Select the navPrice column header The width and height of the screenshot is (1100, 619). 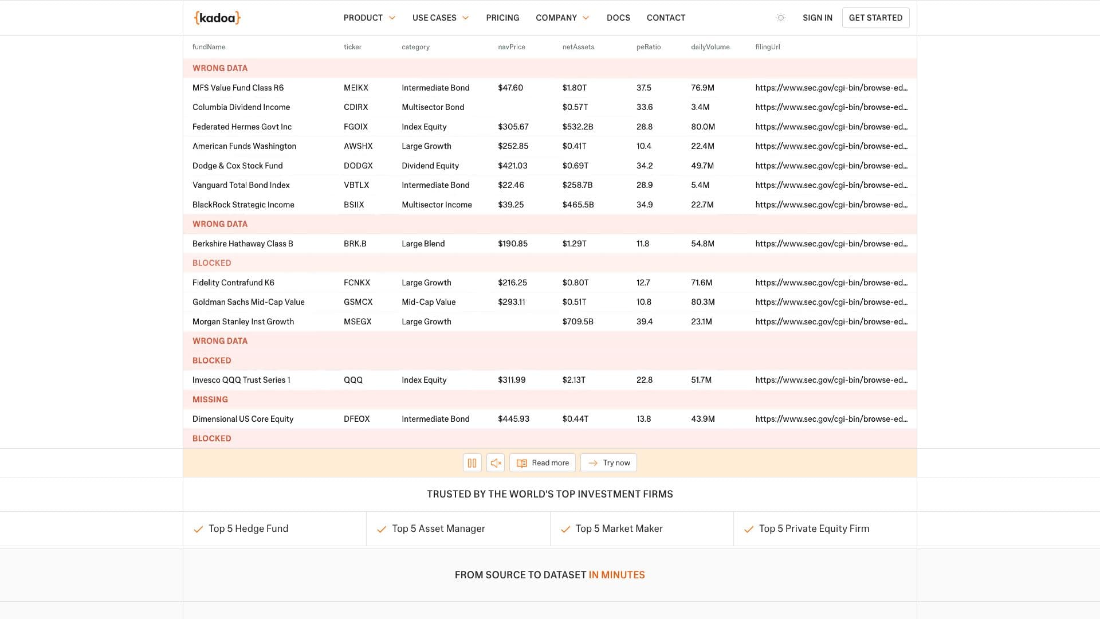(512, 47)
